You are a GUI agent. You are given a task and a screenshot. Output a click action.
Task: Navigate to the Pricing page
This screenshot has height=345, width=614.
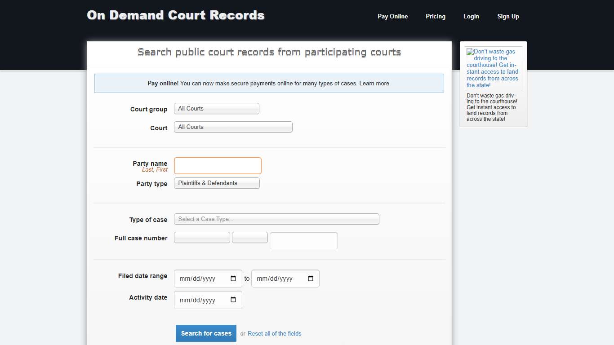(435, 16)
